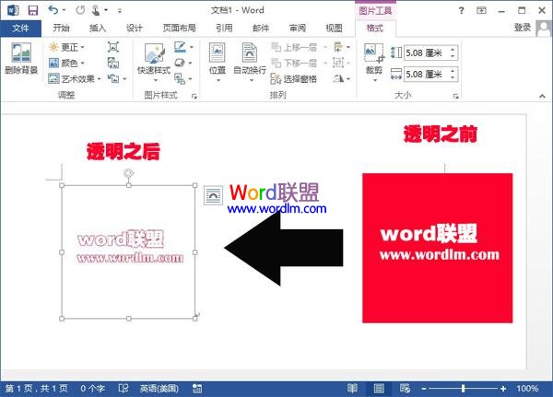Open the Quick Styles (快速样式) gallery
Screen dimensions: 553x397
pos(154,63)
